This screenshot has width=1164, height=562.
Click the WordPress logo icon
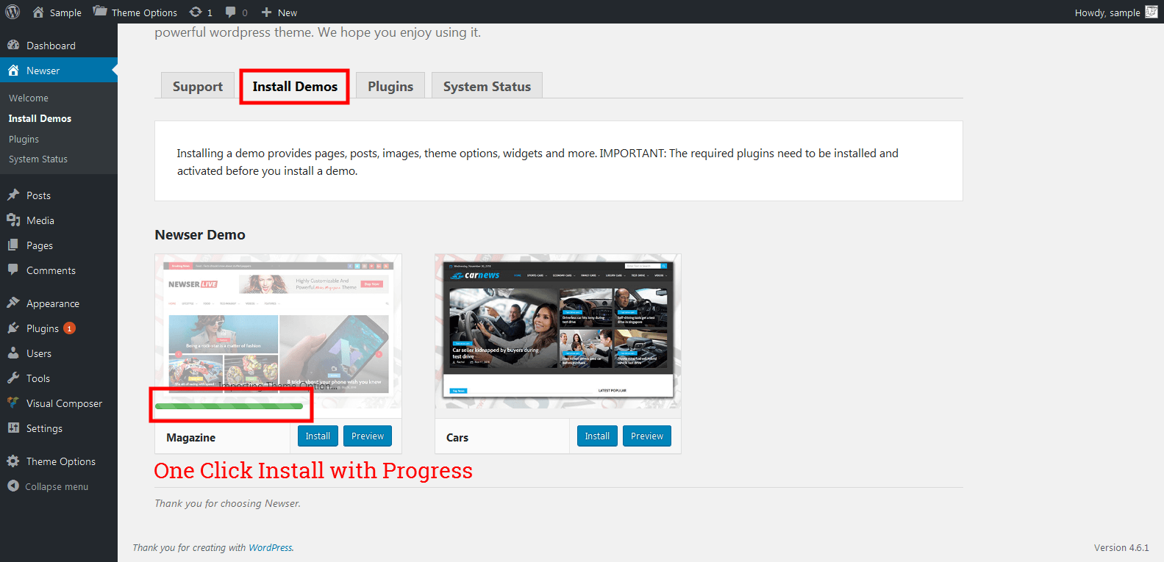(x=13, y=12)
